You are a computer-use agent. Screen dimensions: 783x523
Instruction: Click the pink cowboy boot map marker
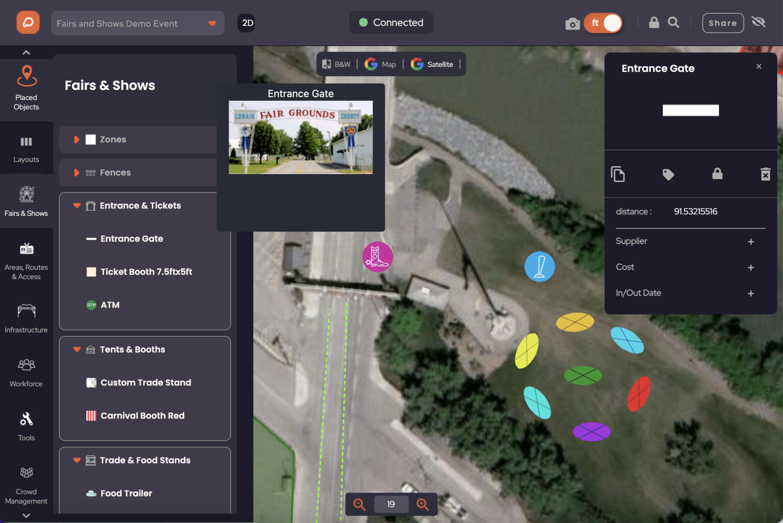coord(377,256)
